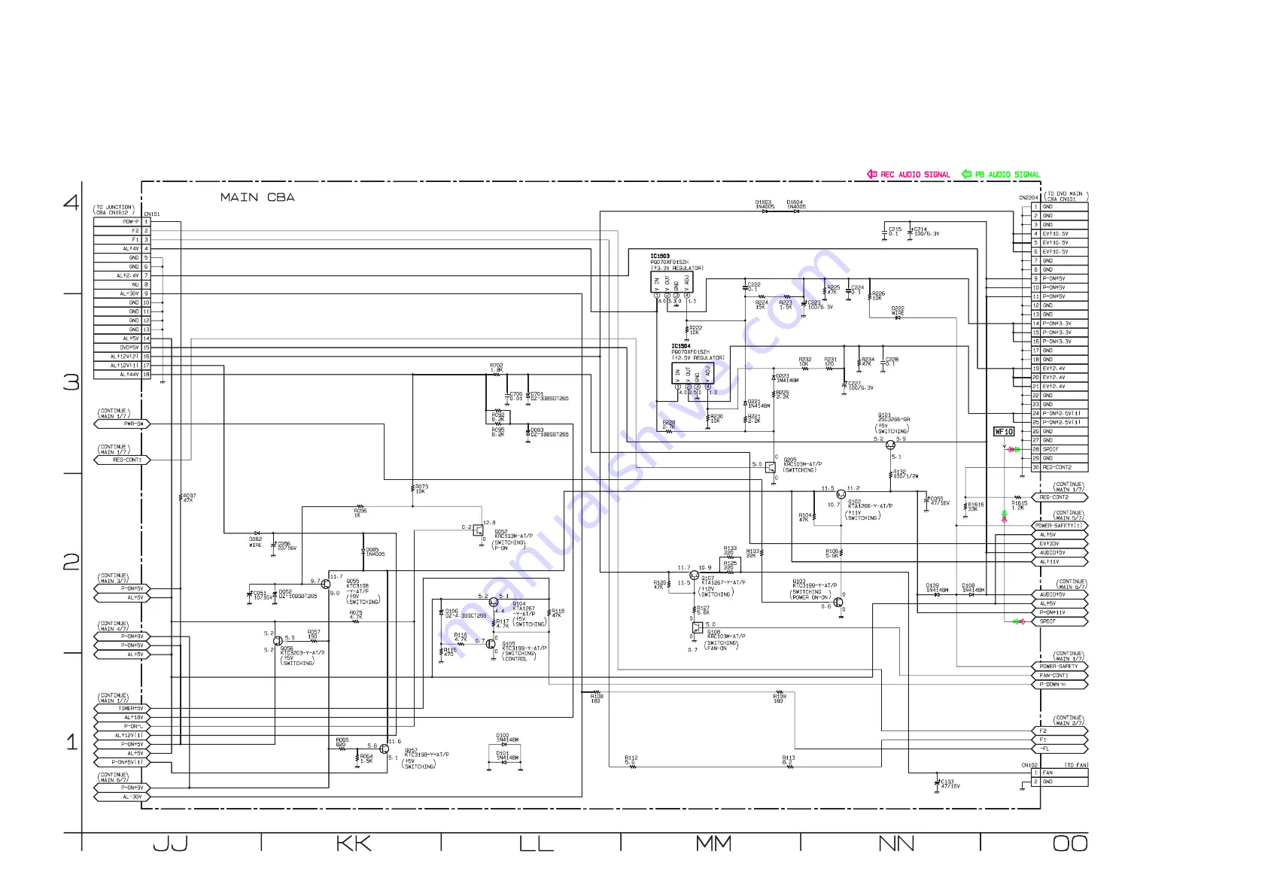Click the Q205 KRC103M switching block
This screenshot has height=896, width=1280.
[x=770, y=467]
